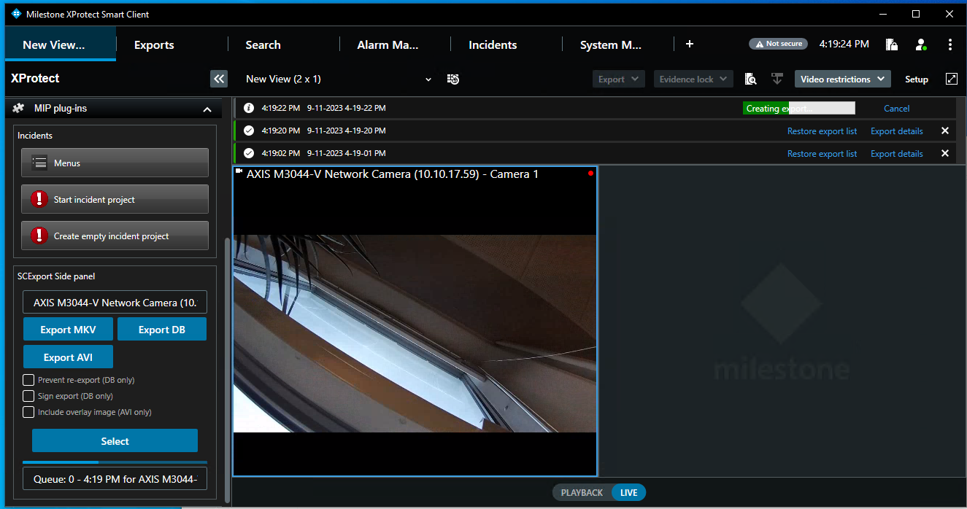
Task: Check the Sign export (DB only) option
Action: 28,396
